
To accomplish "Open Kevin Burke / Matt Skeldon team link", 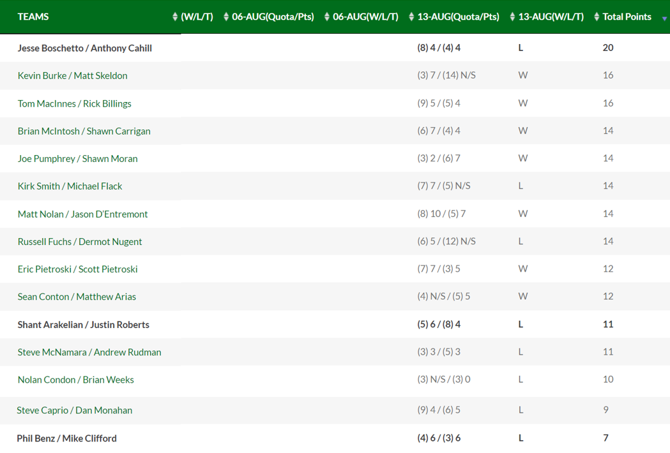I will (x=72, y=75).
